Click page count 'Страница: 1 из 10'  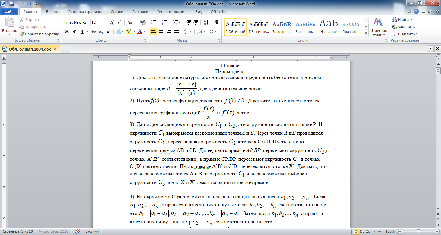coord(18,231)
